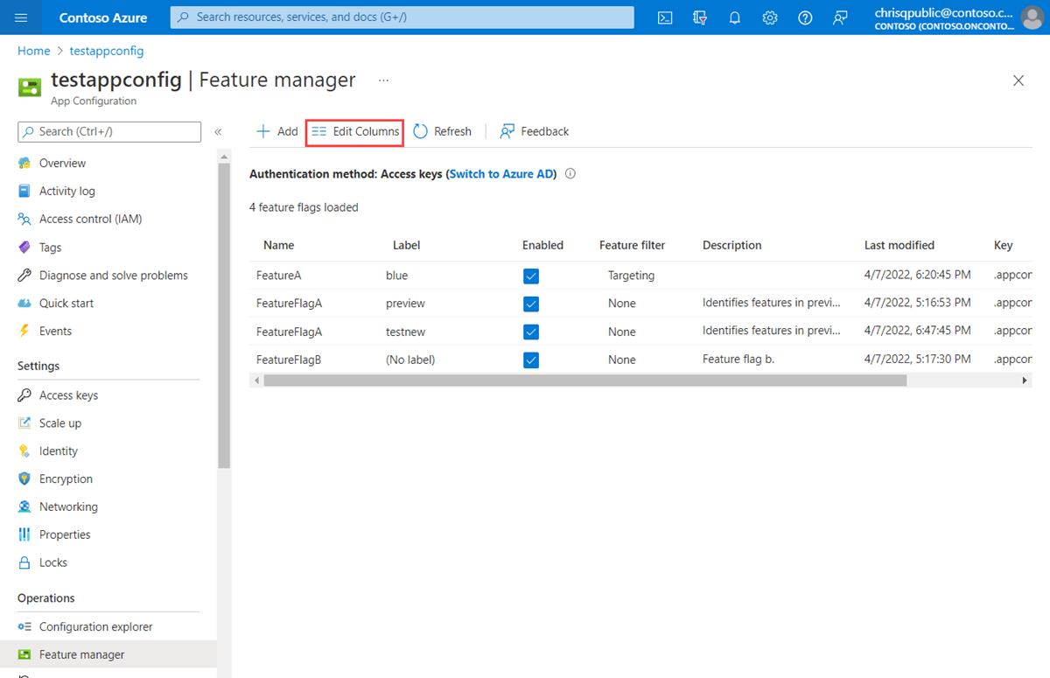Open the Feedback smiley icon in top bar
Image resolution: width=1050 pixels, height=678 pixels.
click(x=840, y=17)
